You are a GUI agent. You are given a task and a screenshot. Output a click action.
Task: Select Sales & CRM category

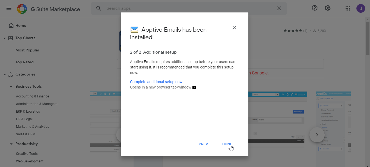[26, 134]
